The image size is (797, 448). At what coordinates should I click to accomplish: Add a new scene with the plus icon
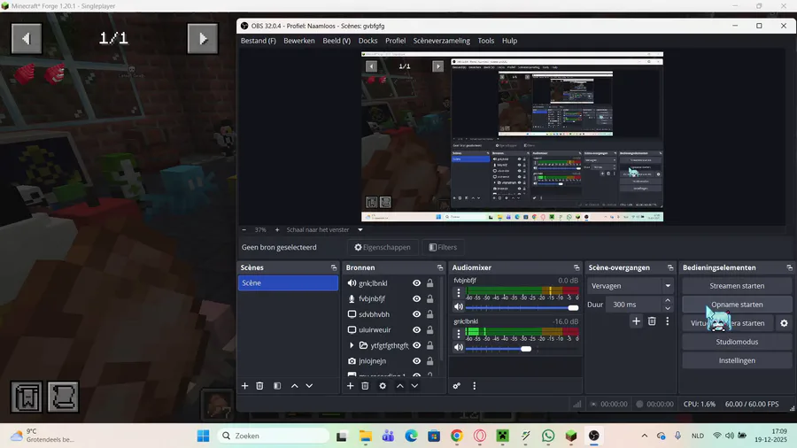pyautogui.click(x=244, y=386)
